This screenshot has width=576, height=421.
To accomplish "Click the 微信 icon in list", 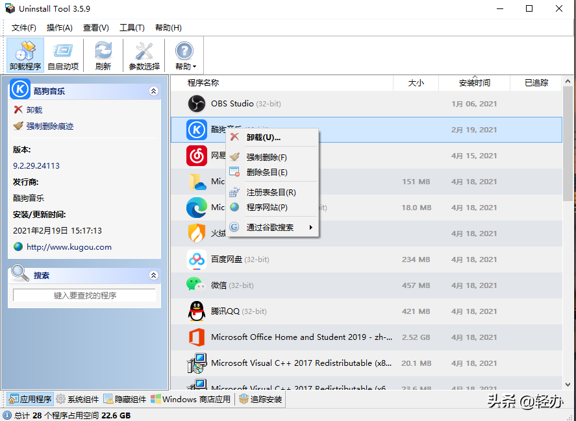I will 197,285.
